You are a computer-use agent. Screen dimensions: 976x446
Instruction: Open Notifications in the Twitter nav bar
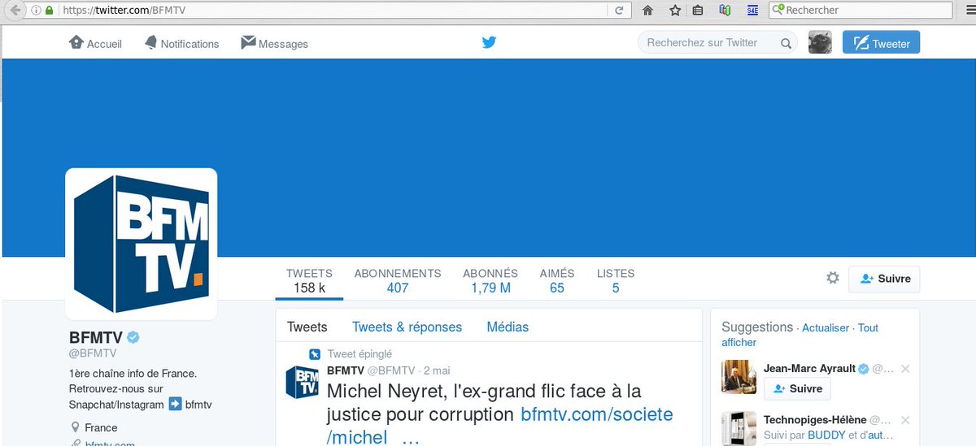point(182,43)
